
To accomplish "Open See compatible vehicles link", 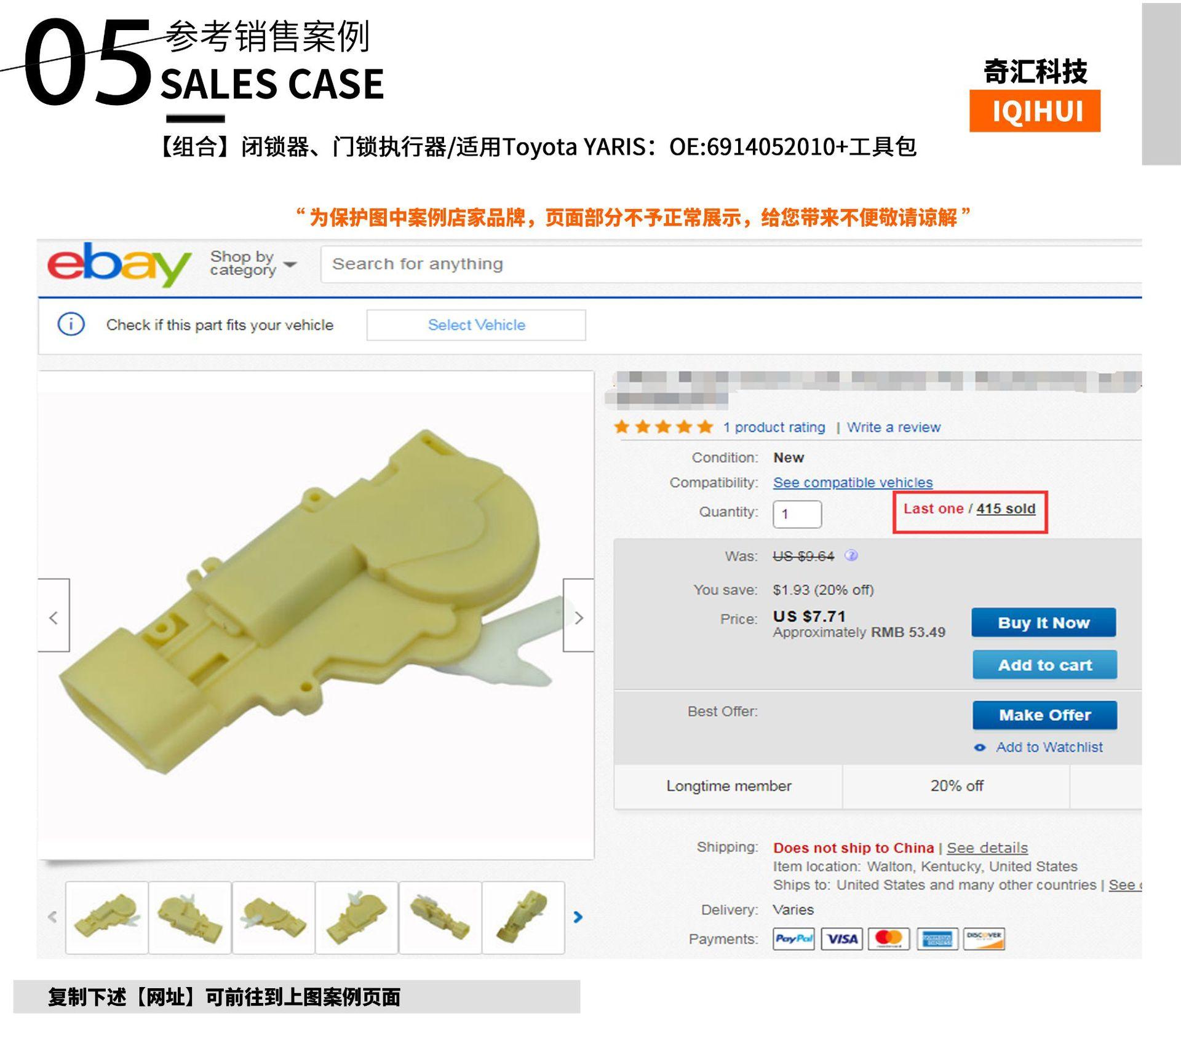I will point(853,483).
